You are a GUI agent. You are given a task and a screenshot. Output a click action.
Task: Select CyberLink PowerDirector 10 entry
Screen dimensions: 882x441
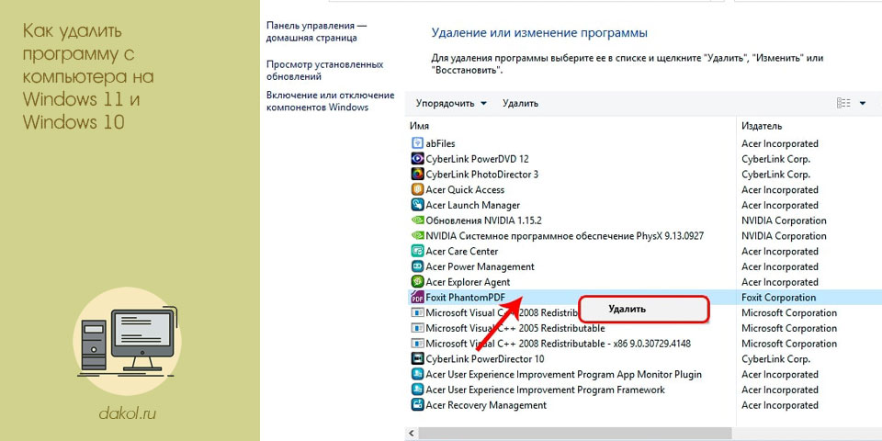[x=485, y=359]
